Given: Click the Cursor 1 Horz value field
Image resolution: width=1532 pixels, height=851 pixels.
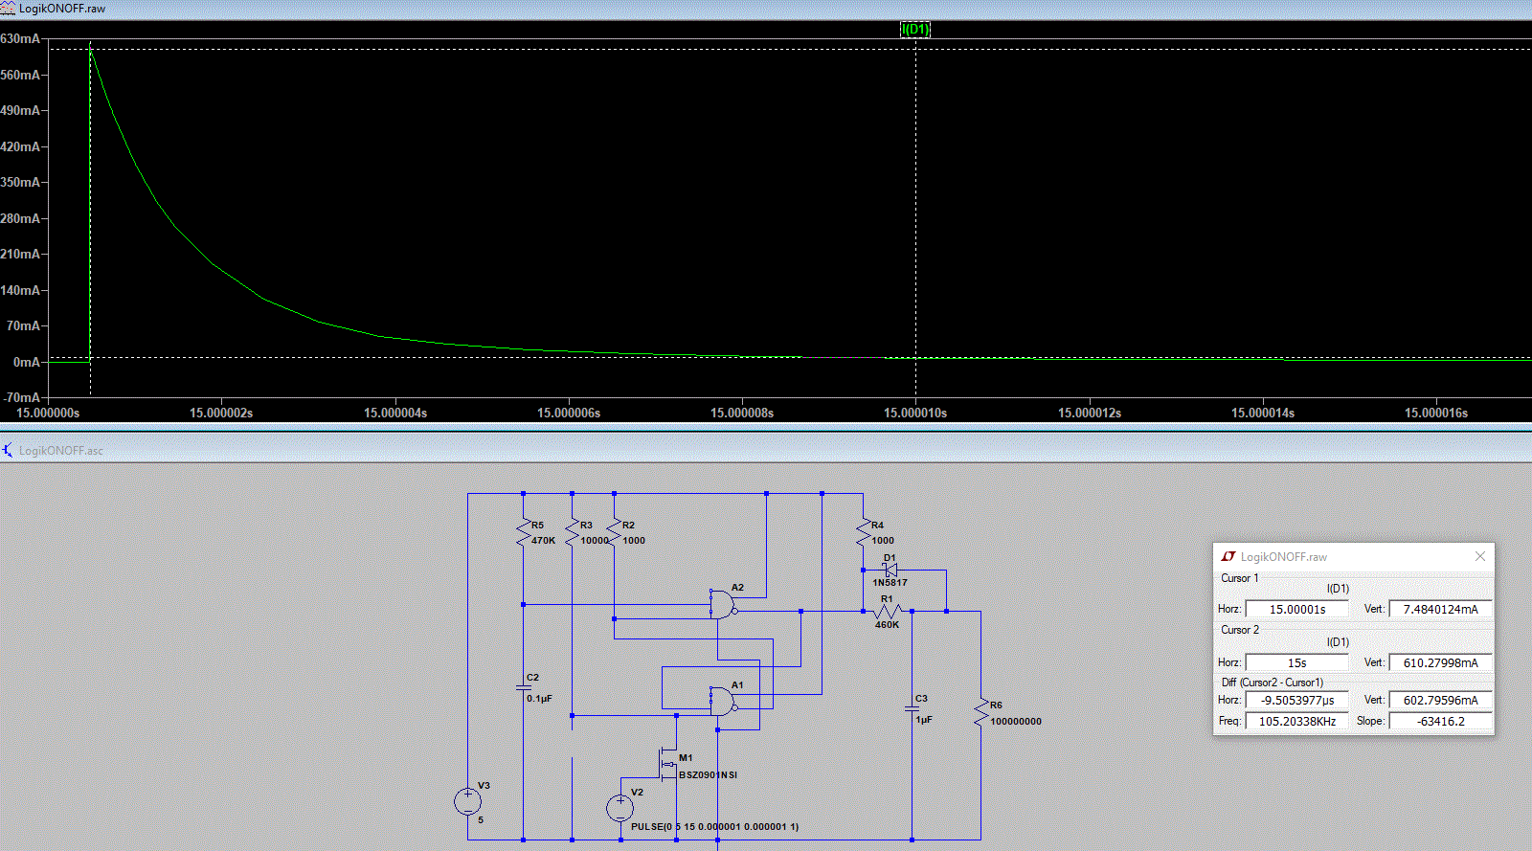Looking at the screenshot, I should [1296, 609].
